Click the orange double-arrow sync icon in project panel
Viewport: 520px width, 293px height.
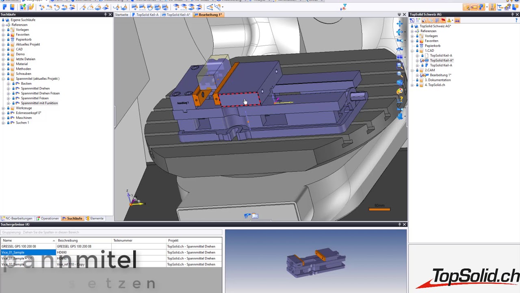[x=457, y=20]
